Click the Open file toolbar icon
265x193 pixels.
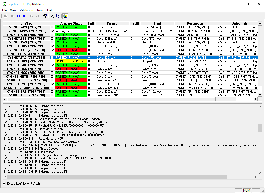pyautogui.click(x=5, y=16)
